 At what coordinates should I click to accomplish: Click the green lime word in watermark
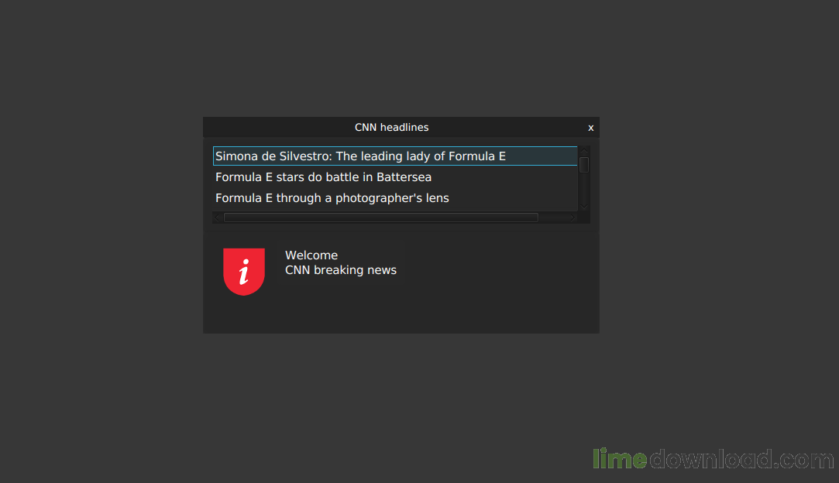tap(620, 460)
